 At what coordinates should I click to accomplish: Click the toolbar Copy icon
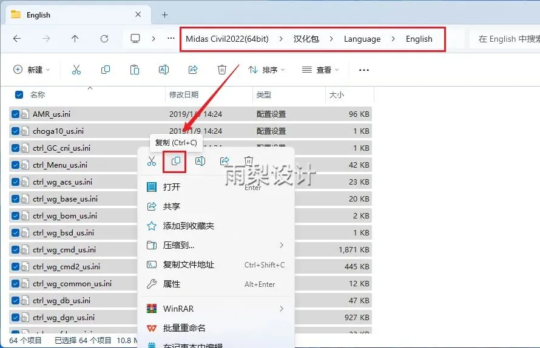pos(106,70)
